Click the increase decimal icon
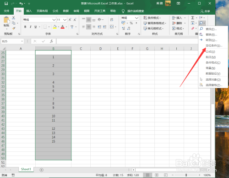229x178 pixels. (124, 28)
